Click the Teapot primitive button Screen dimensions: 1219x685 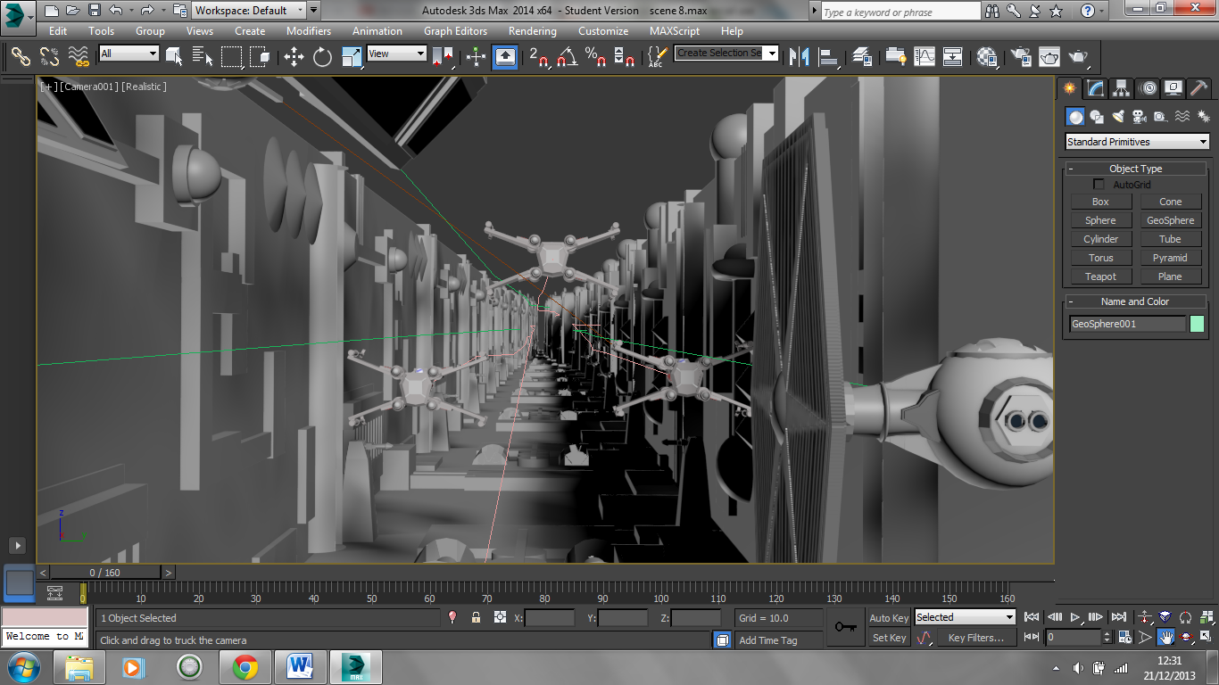click(x=1100, y=276)
